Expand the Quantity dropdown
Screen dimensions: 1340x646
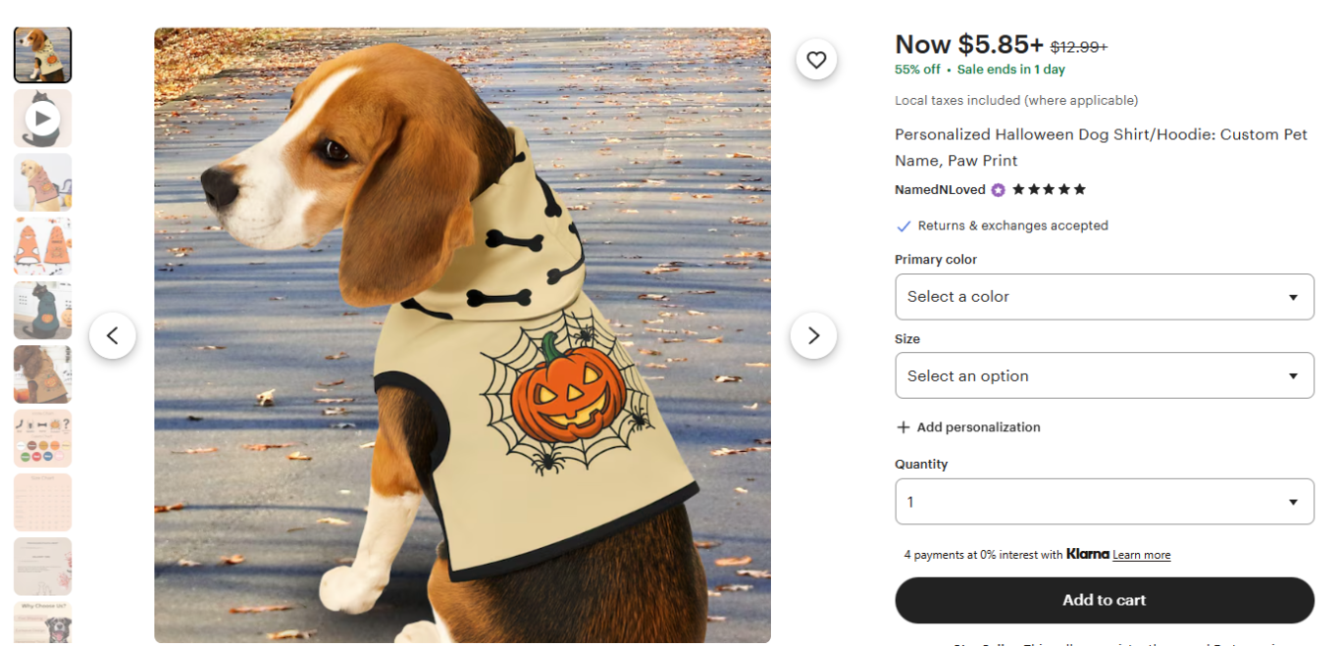click(x=1104, y=501)
